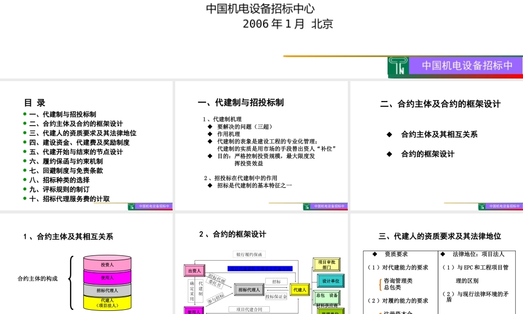Click the label 合约主体的构成

pos(38,278)
